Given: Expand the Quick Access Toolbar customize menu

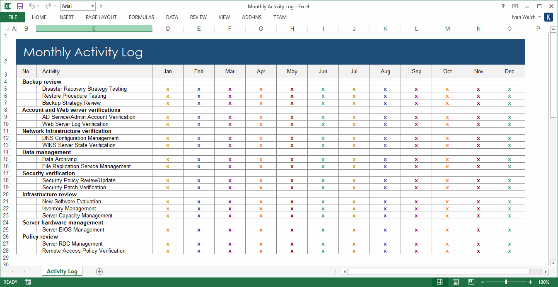Looking at the screenshot, I should pos(101,6).
